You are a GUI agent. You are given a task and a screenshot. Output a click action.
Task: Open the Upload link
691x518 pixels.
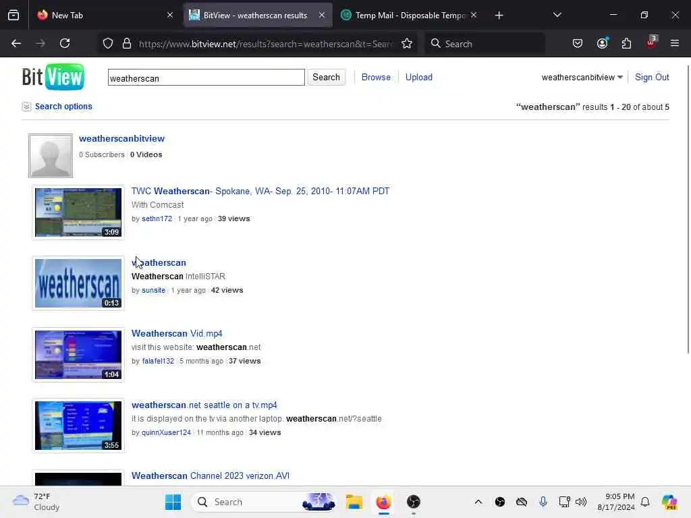[418, 78]
